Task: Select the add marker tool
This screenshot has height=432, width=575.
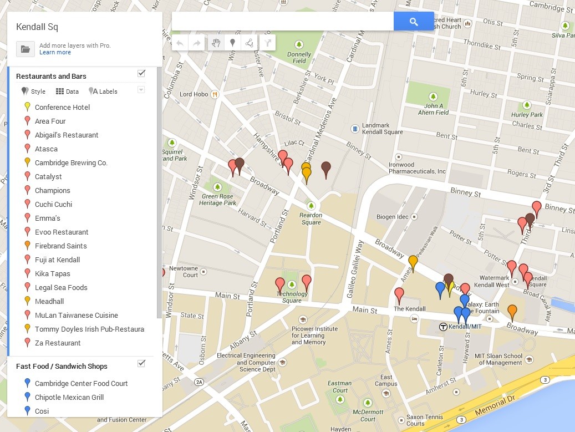Action: (232, 43)
